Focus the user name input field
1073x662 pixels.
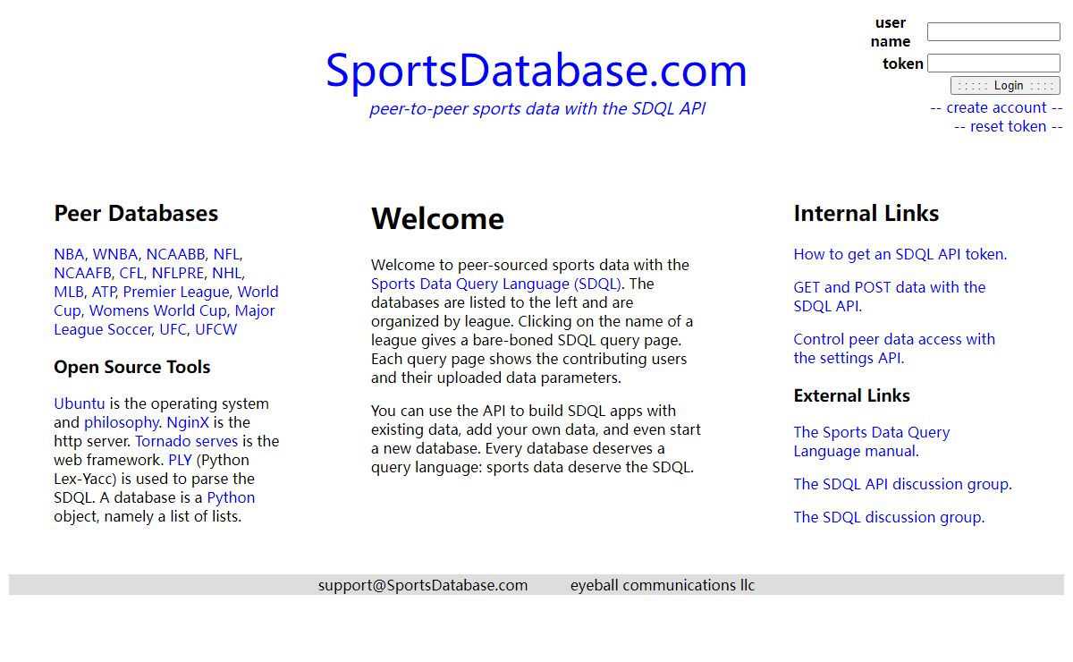[x=993, y=32]
